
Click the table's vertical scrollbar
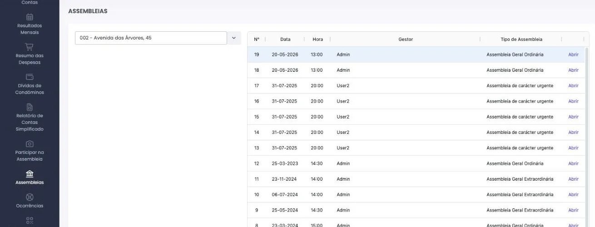click(586, 136)
